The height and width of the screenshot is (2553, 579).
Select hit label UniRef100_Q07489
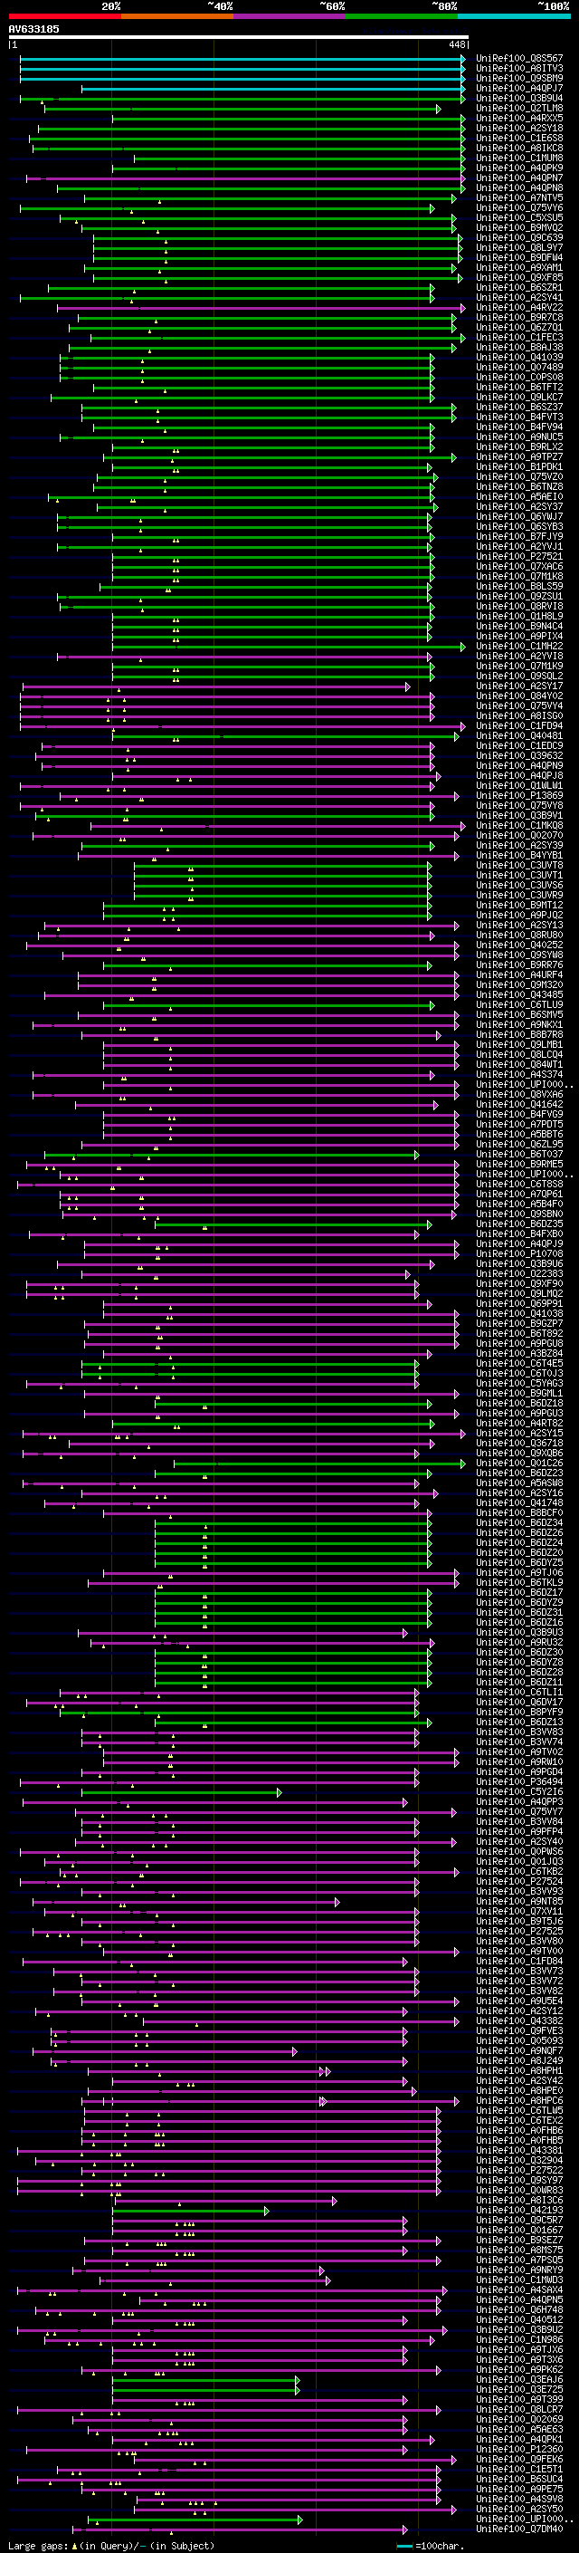(519, 367)
